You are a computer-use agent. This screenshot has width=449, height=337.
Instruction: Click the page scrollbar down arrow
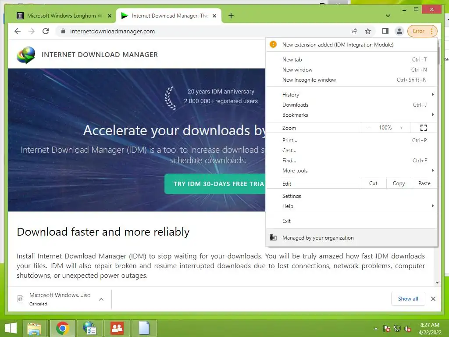(x=437, y=283)
